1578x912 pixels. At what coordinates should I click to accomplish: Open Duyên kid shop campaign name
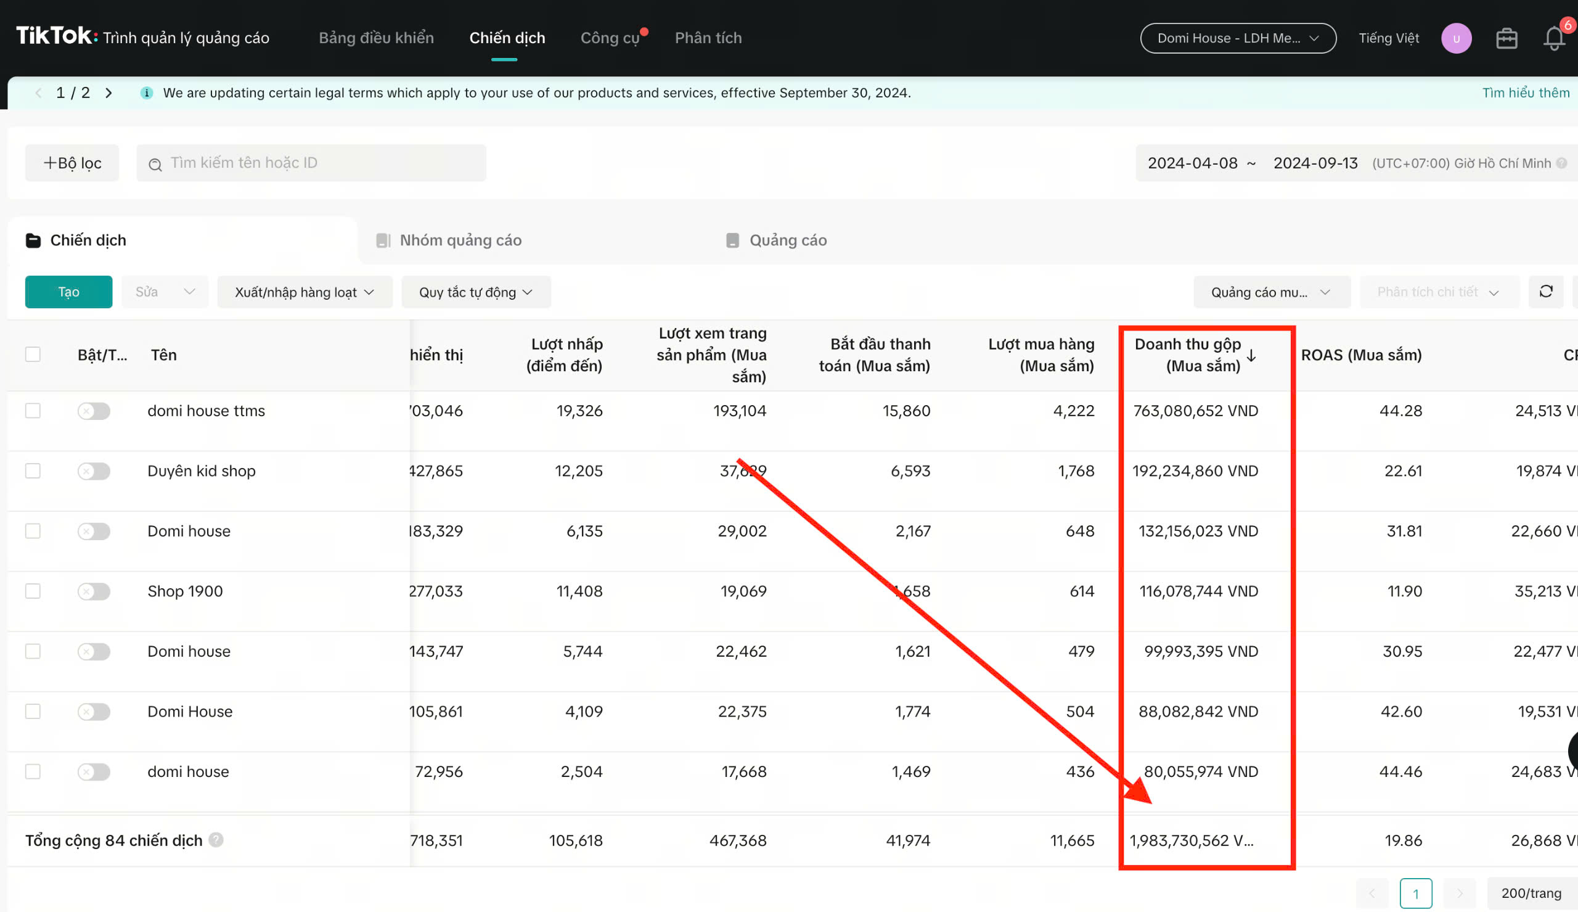coord(202,471)
